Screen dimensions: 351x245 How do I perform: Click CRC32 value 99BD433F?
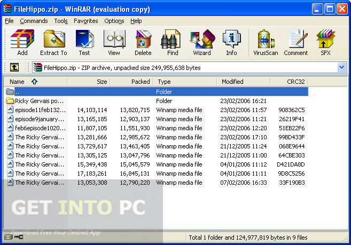tap(292, 137)
